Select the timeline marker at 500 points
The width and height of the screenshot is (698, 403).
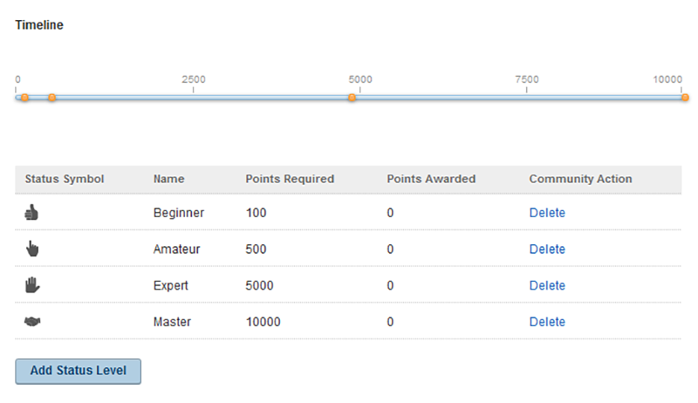(52, 98)
